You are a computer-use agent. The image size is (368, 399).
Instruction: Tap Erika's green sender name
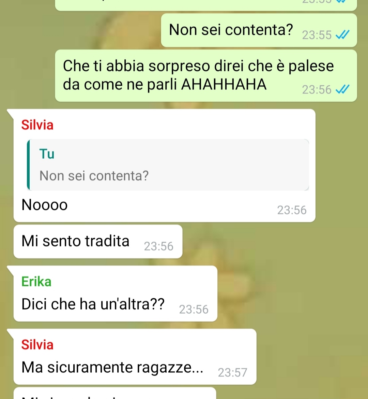coord(36,282)
